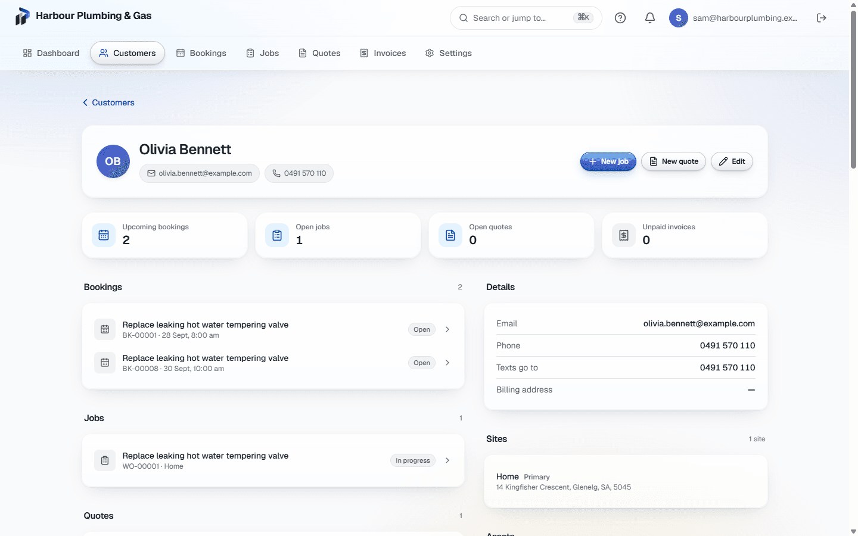The image size is (858, 536).
Task: Open job WO-00001 via its chevron
Action: click(x=447, y=460)
